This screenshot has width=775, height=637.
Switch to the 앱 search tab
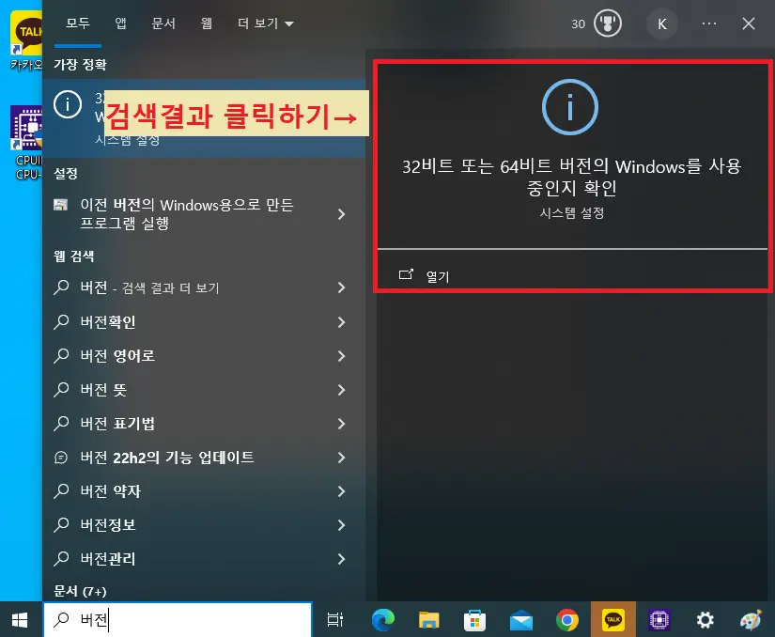coord(120,23)
